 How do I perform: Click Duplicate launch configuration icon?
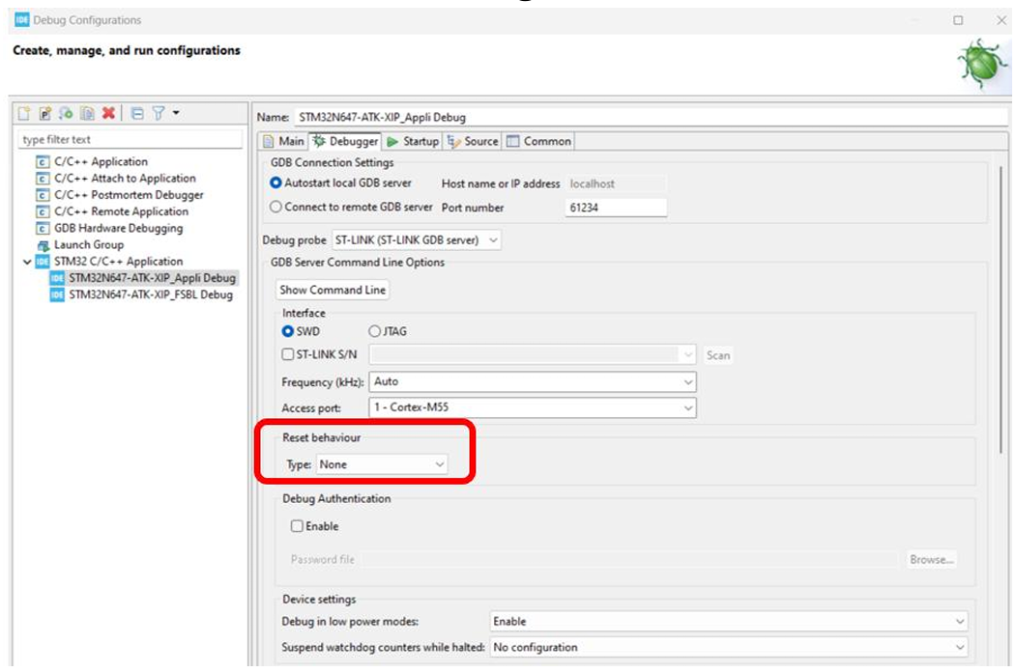[87, 113]
